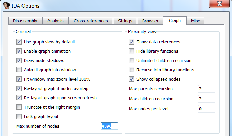
Task: Uncheck Show data references
Action: 132,42
